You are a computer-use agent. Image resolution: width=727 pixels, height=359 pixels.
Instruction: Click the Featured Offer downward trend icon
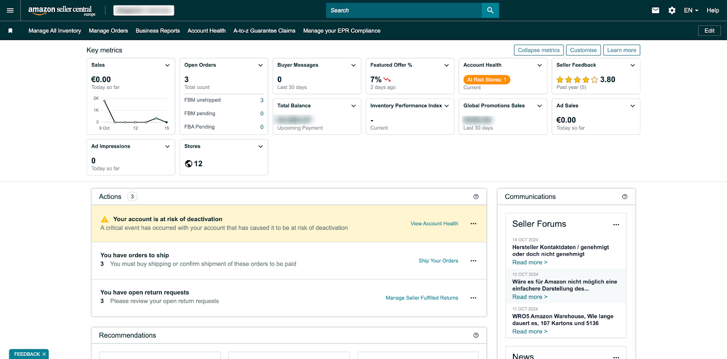[x=387, y=80]
